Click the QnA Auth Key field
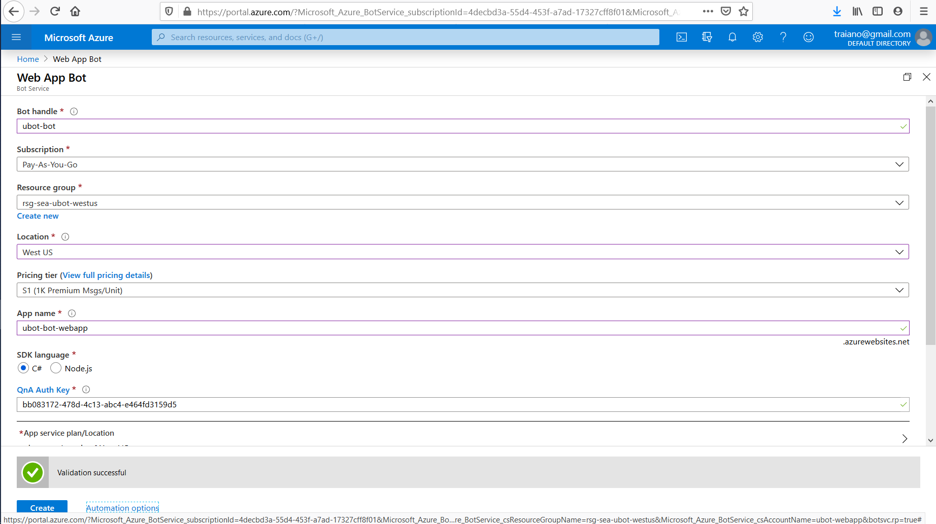936x524 pixels. click(463, 404)
